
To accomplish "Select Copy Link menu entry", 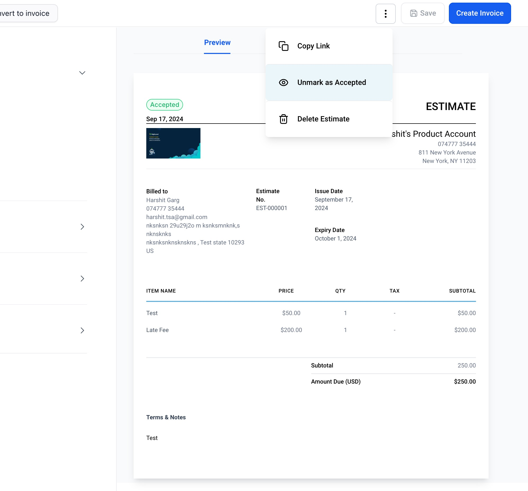I will [x=313, y=46].
